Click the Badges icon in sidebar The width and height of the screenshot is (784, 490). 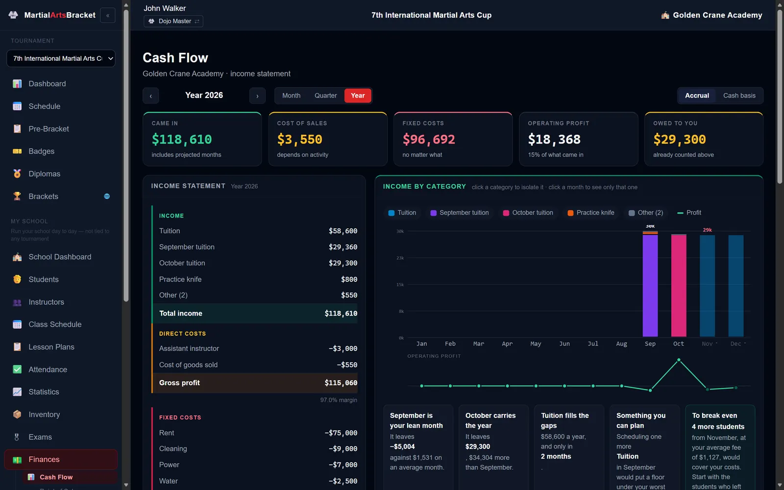click(x=17, y=151)
